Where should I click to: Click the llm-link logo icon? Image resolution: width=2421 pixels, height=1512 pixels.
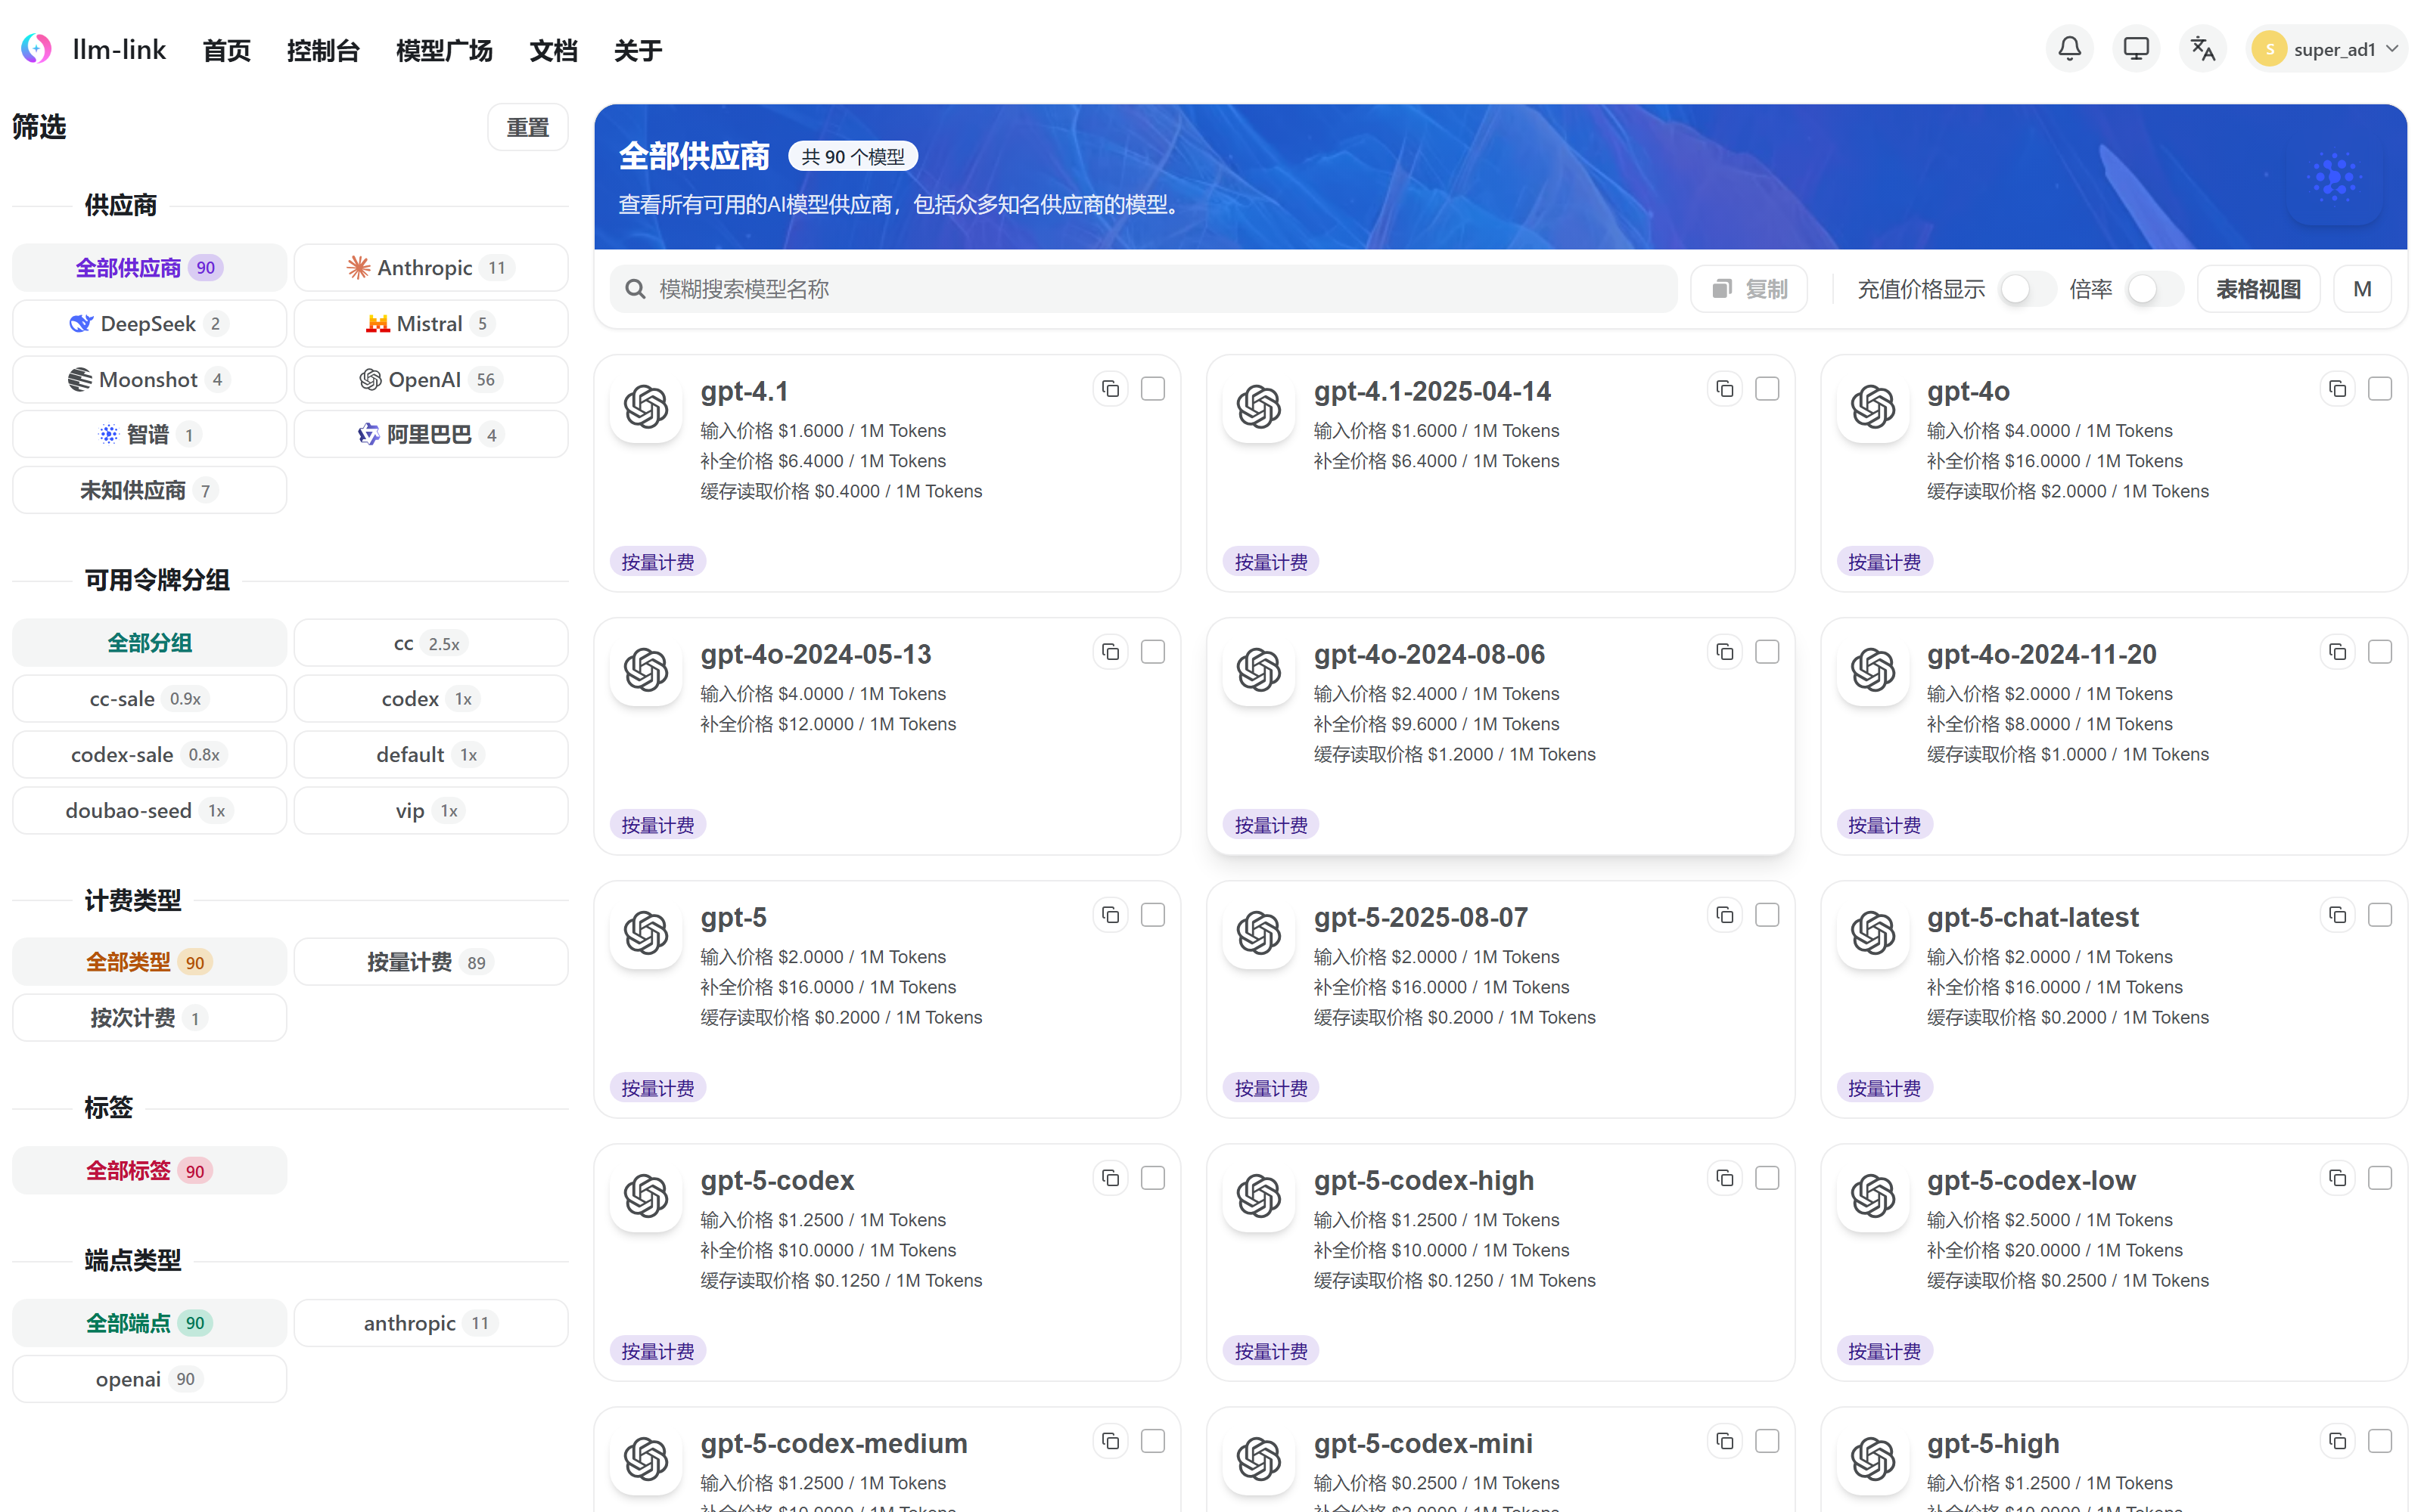pos(36,48)
